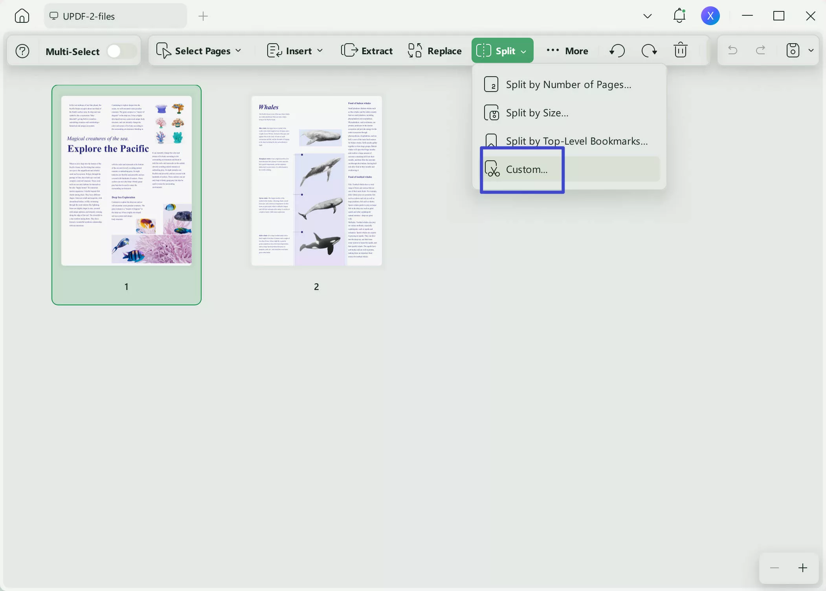826x591 pixels.
Task: Open the notifications bell
Action: [679, 16]
